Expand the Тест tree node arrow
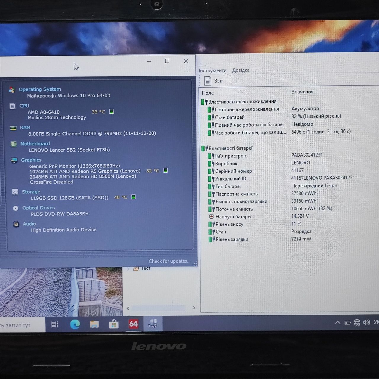Screen dimensions: 379x379 [x=128, y=269]
